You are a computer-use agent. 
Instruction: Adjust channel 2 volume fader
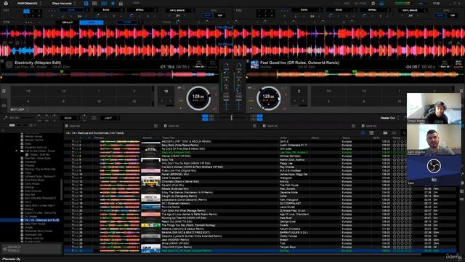point(239,106)
